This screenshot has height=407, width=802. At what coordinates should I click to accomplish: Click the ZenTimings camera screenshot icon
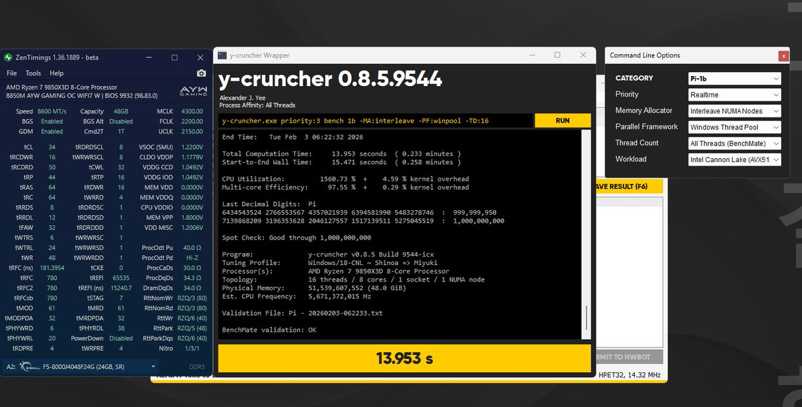point(201,73)
